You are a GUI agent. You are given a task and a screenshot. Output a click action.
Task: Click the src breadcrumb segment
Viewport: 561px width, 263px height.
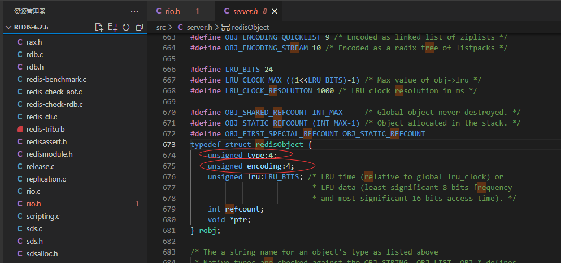pos(160,27)
